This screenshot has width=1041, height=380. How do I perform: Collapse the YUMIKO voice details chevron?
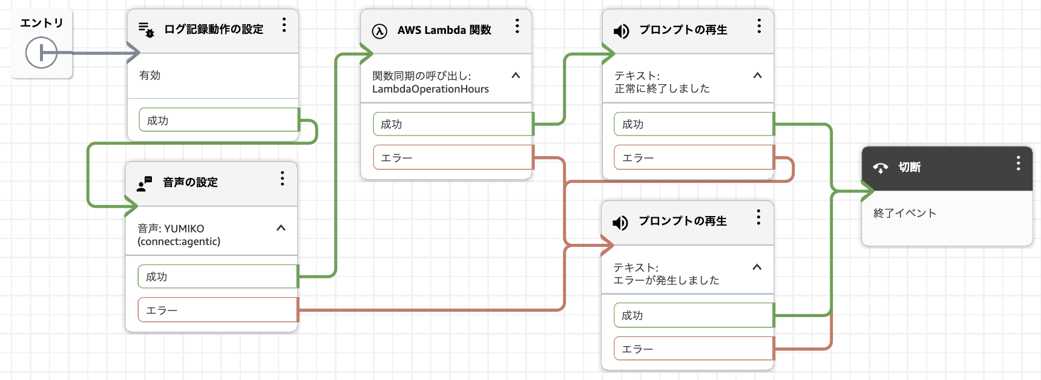click(281, 228)
